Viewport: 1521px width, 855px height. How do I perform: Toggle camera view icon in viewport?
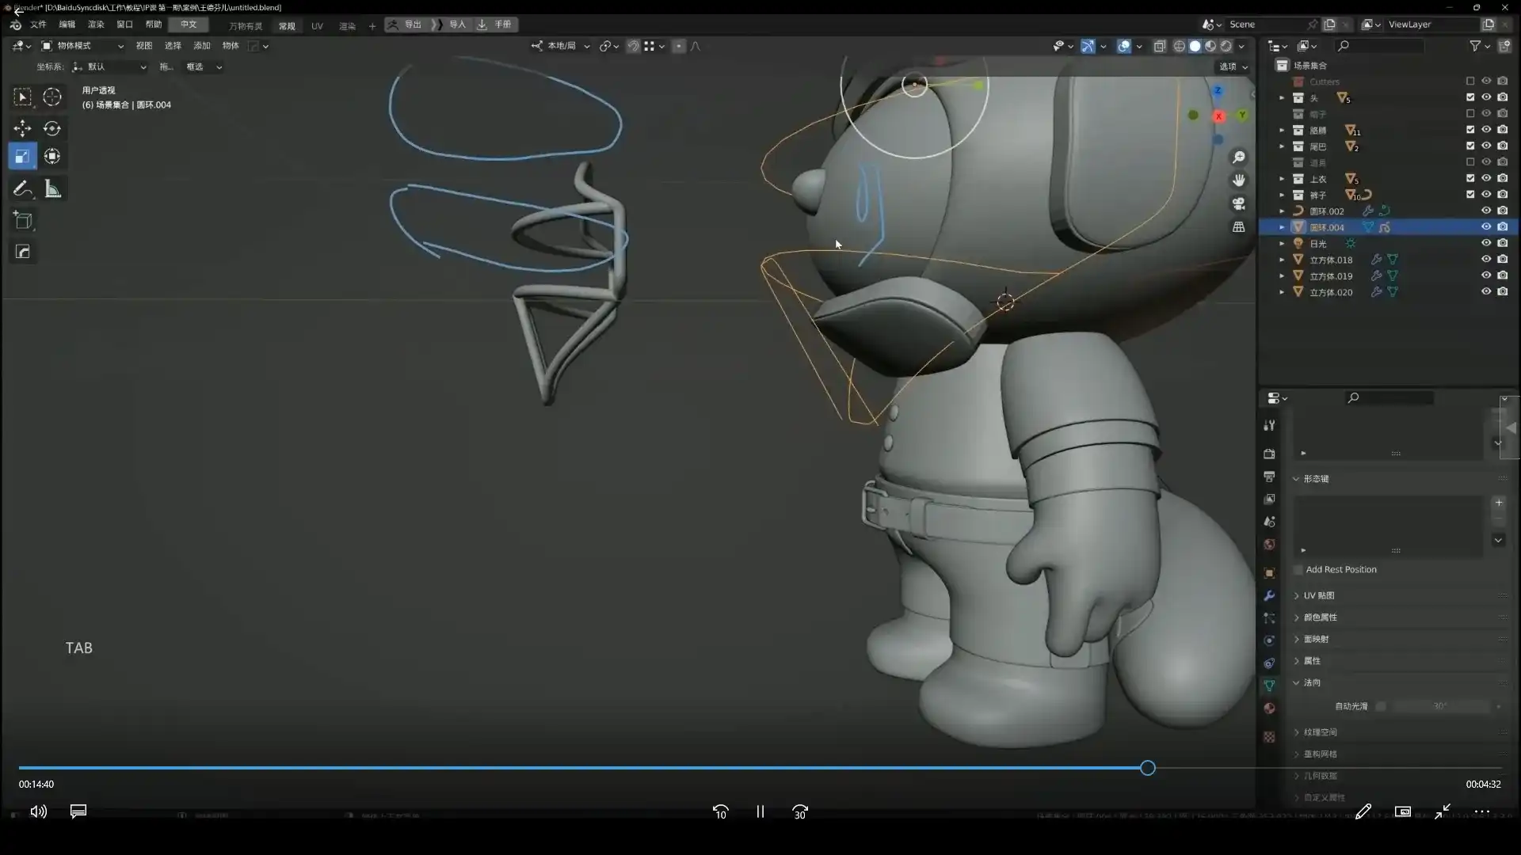tap(1239, 203)
